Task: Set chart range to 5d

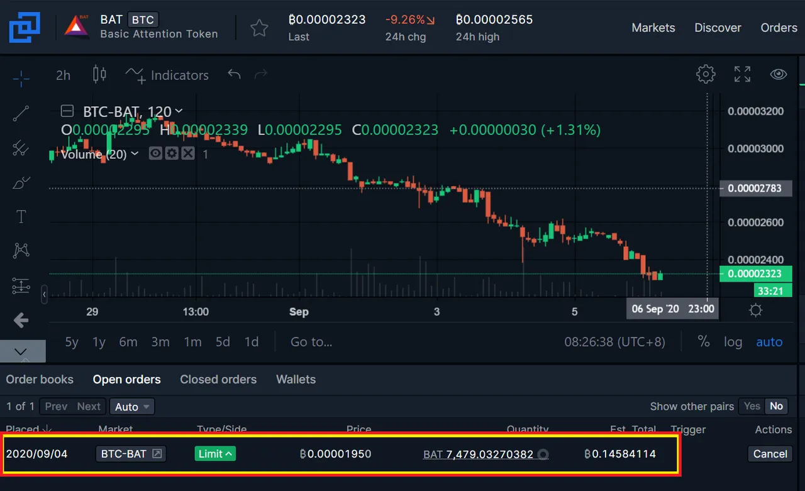Action: click(223, 342)
